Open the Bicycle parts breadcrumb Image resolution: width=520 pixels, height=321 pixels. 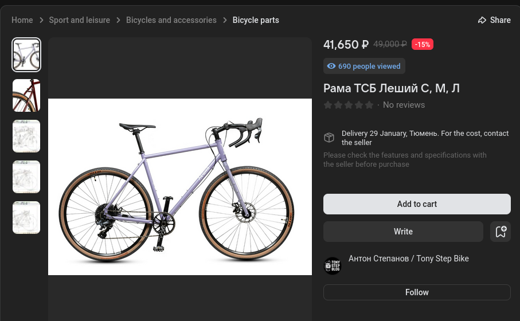pos(256,20)
